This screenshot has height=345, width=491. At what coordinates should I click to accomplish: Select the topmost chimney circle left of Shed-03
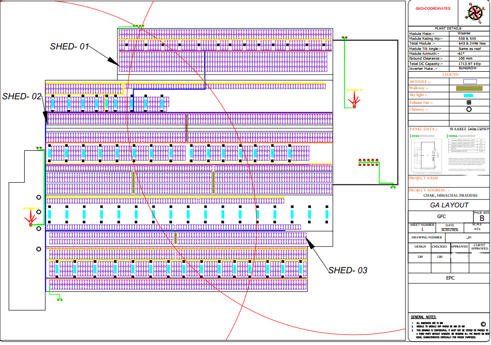coord(38,197)
